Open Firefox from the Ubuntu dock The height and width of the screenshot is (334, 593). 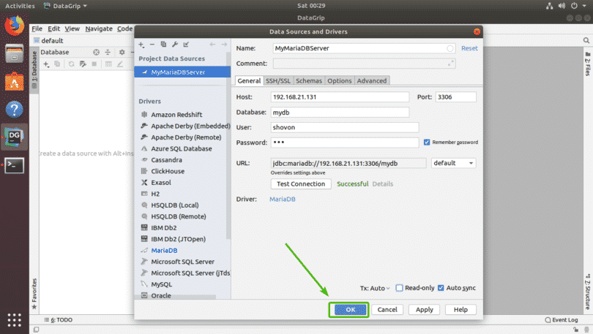15,26
